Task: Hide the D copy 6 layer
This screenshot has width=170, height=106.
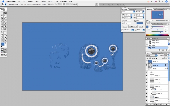Action: click(x=147, y=65)
